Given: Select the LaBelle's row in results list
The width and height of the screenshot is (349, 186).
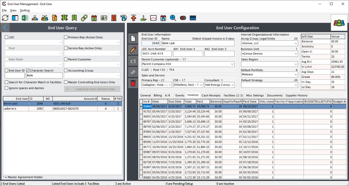Looking at the screenshot, I should [62, 109].
